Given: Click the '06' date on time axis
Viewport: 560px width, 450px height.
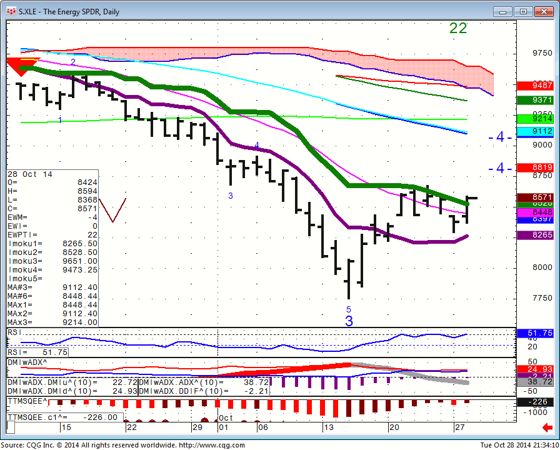Looking at the screenshot, I should [263, 427].
